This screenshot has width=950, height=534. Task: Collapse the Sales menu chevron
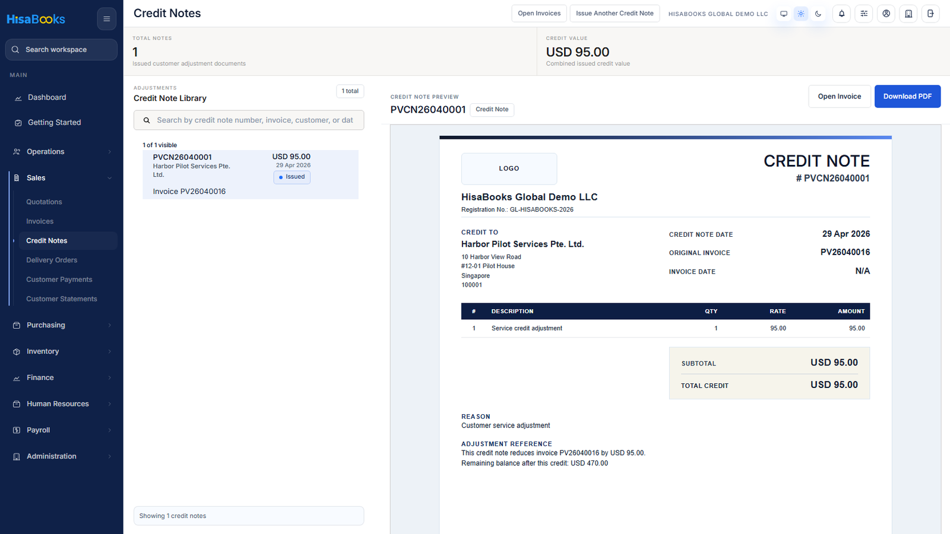pos(110,178)
